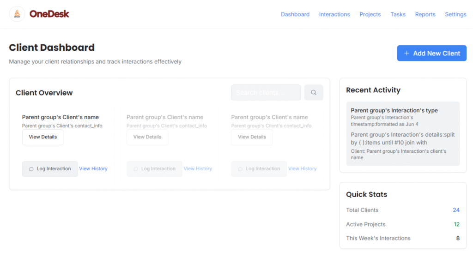Open Settings from the top navigation

(x=455, y=14)
